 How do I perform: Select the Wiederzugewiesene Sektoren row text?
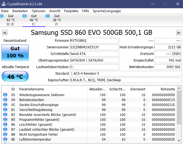tap(42, 95)
